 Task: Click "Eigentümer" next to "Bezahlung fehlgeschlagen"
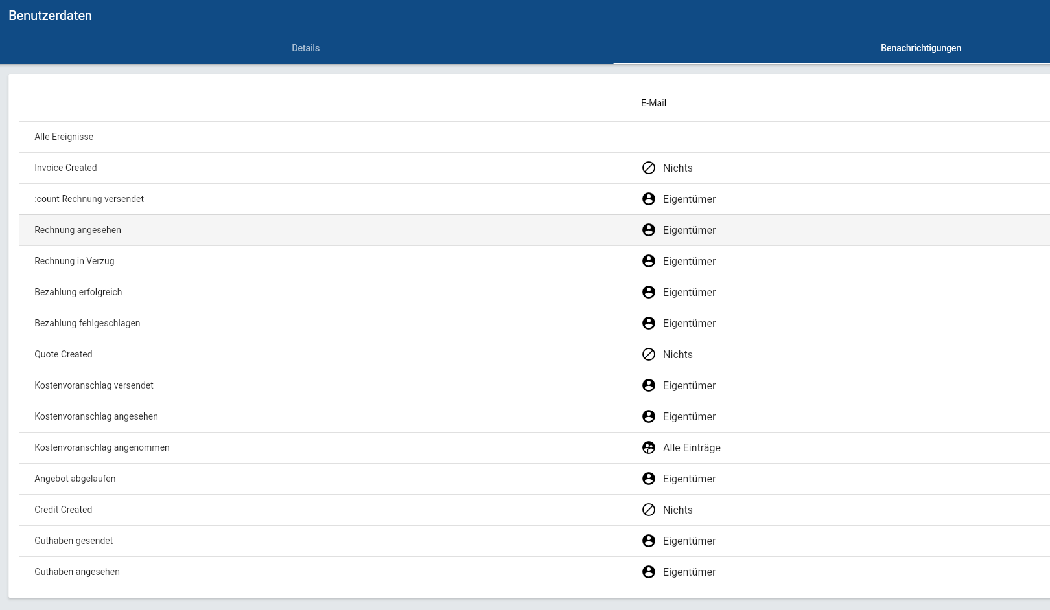(689, 323)
